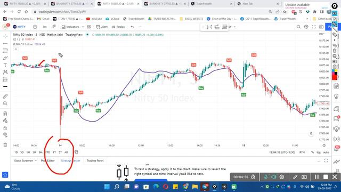Switch to the Pine Editor tab
This screenshot has height=192, width=341.
tap(48, 161)
